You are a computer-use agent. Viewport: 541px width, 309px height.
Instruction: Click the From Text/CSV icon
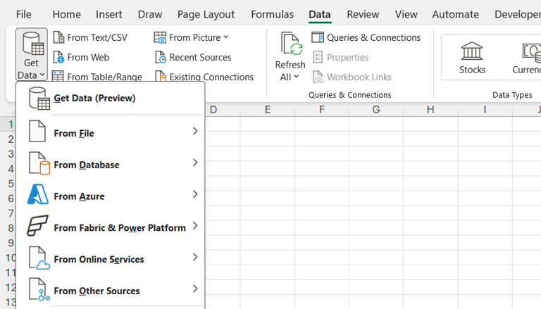pyautogui.click(x=59, y=37)
